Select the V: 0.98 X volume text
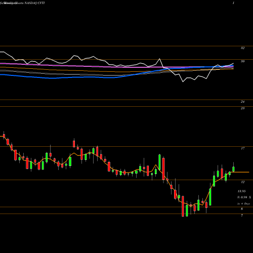The image size is (253, 253). point(244,197)
